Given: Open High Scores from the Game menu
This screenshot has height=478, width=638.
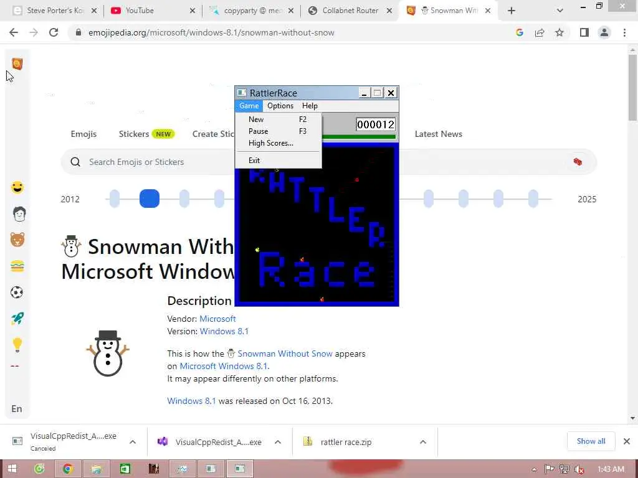Looking at the screenshot, I should tap(278, 143).
